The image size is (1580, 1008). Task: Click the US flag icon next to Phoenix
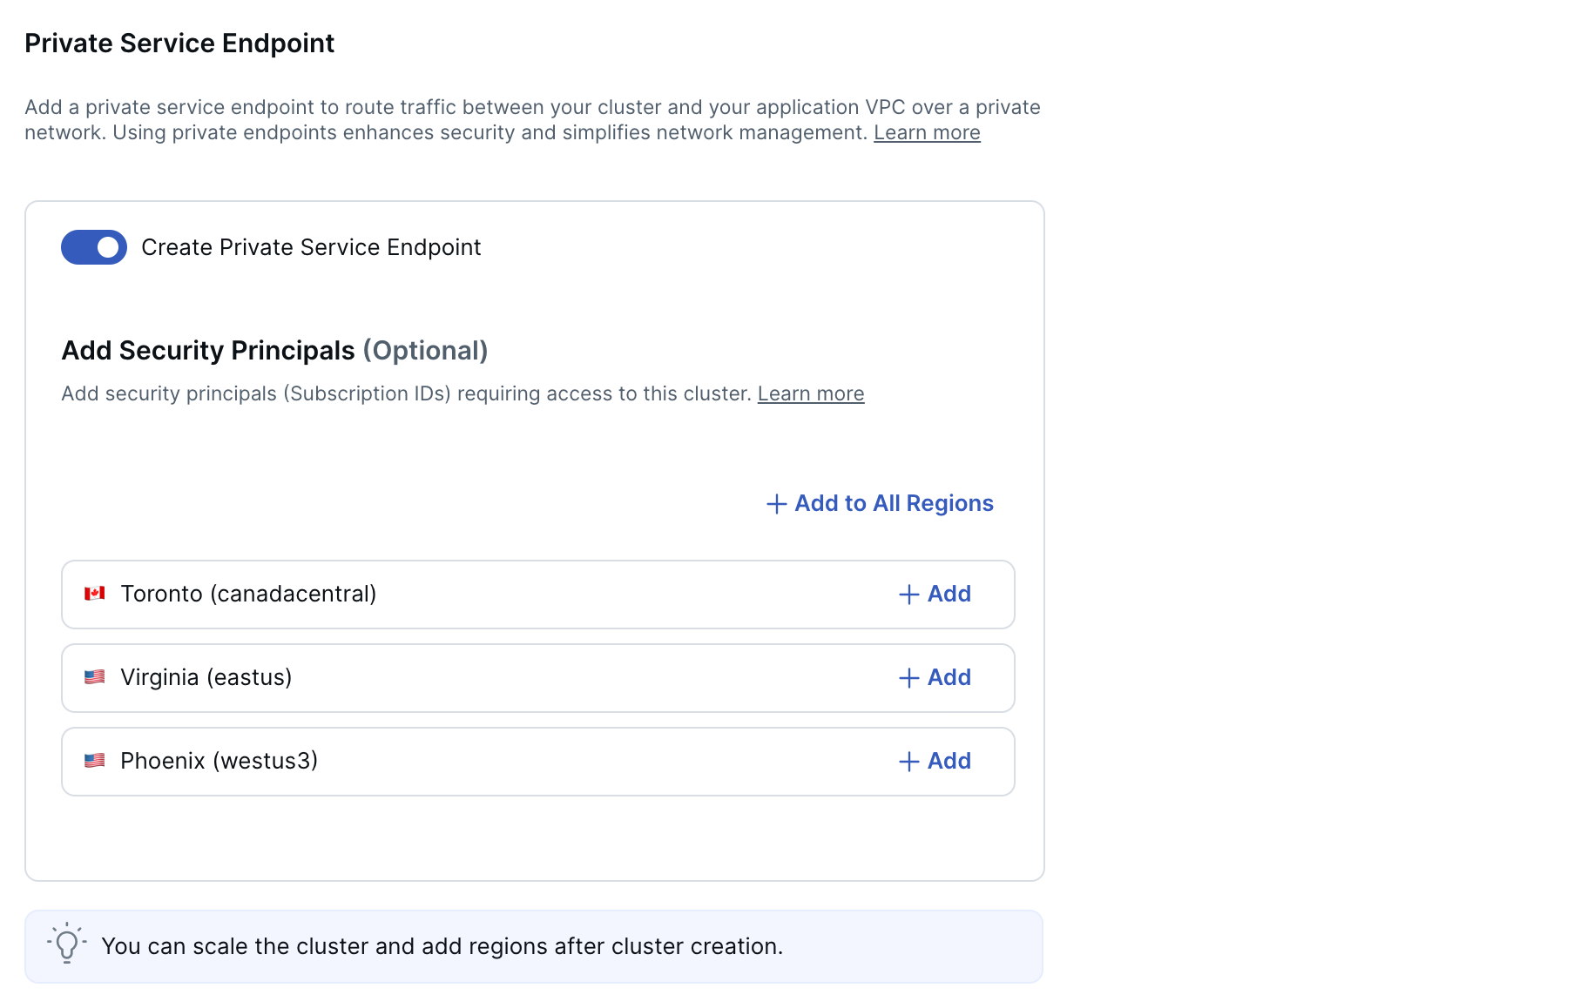[96, 761]
